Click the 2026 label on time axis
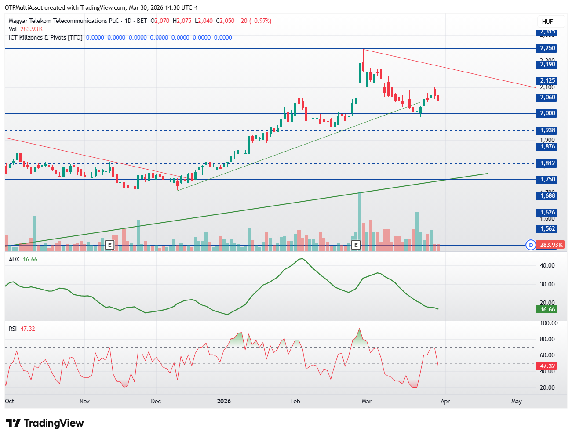The height and width of the screenshot is (438, 572). pyautogui.click(x=224, y=401)
